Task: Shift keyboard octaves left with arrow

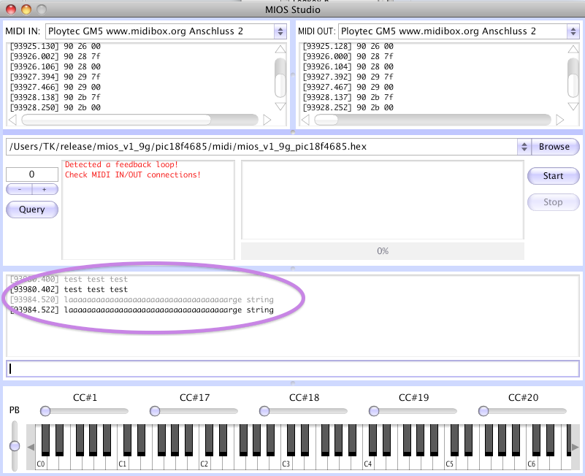Action: (31, 447)
